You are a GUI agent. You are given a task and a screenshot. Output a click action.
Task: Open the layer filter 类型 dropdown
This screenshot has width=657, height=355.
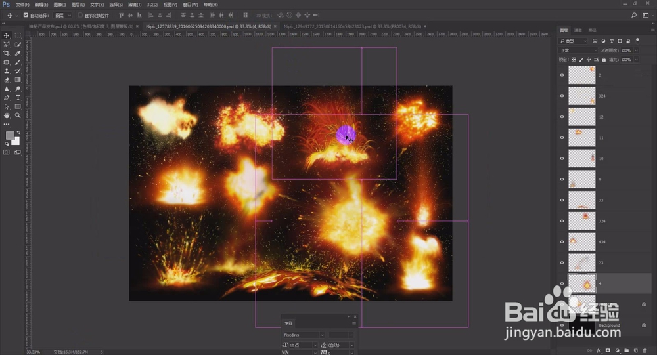573,41
